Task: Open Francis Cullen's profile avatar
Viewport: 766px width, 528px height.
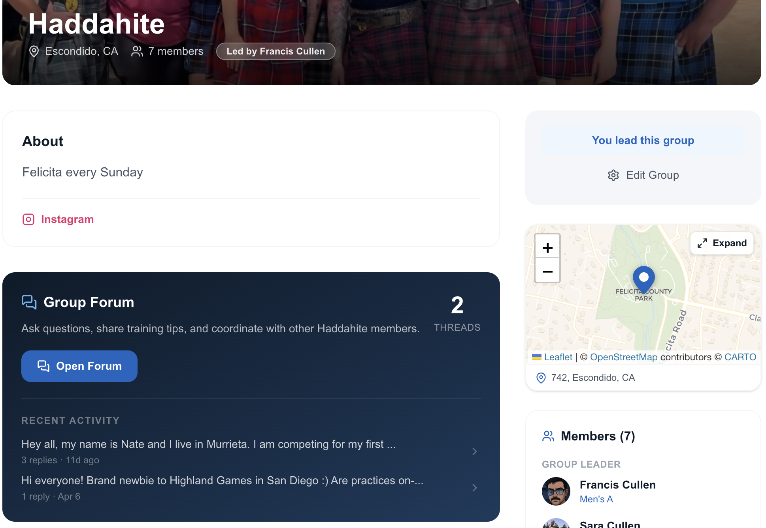Action: tap(556, 491)
